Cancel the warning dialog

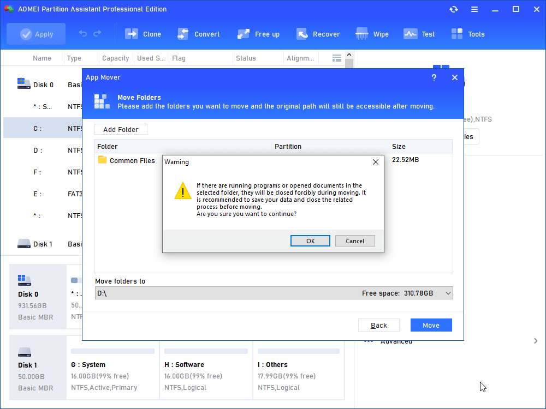(x=355, y=241)
